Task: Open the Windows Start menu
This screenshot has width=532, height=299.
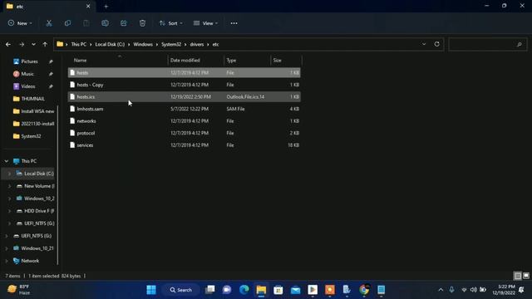Action: pyautogui.click(x=151, y=290)
